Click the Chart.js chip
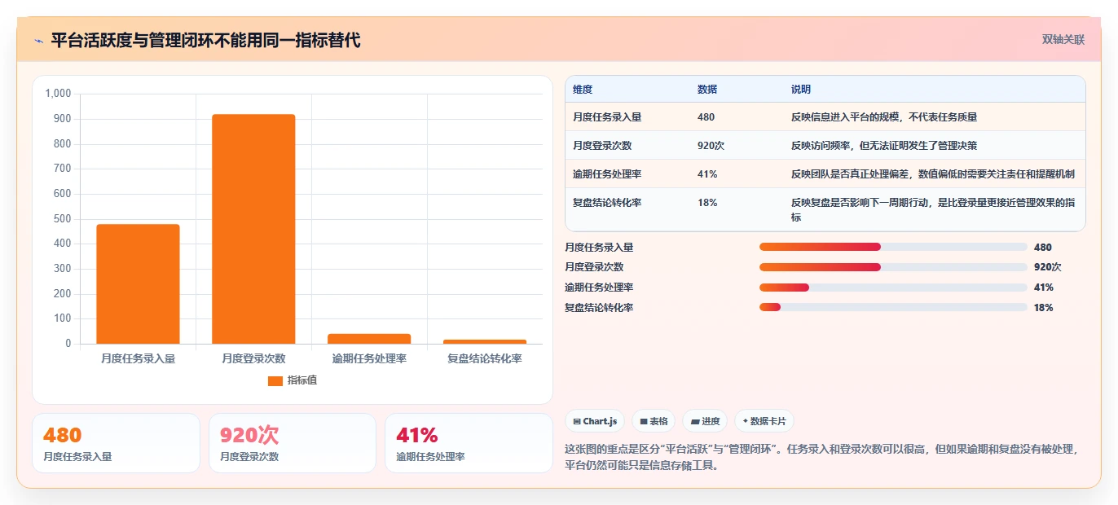Image resolution: width=1118 pixels, height=505 pixels. coord(595,421)
